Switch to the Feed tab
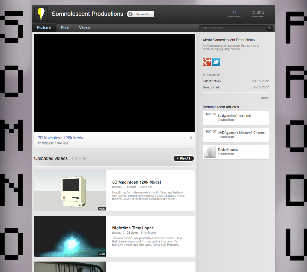This screenshot has width=307, height=272. tap(65, 28)
